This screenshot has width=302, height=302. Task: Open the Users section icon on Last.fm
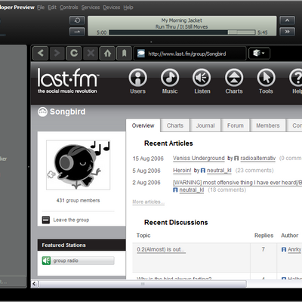coord(137,78)
